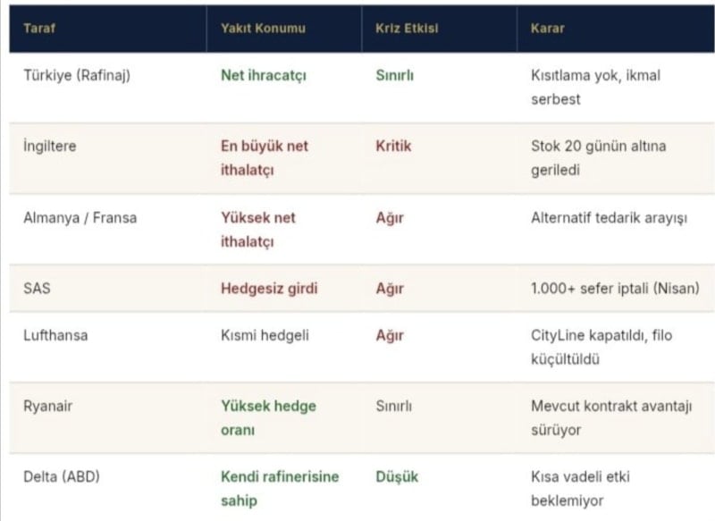Click the Karar column header
This screenshot has height=521, width=715.
[548, 29]
